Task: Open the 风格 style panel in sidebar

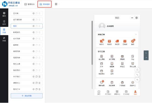Action: click(x=4, y=39)
